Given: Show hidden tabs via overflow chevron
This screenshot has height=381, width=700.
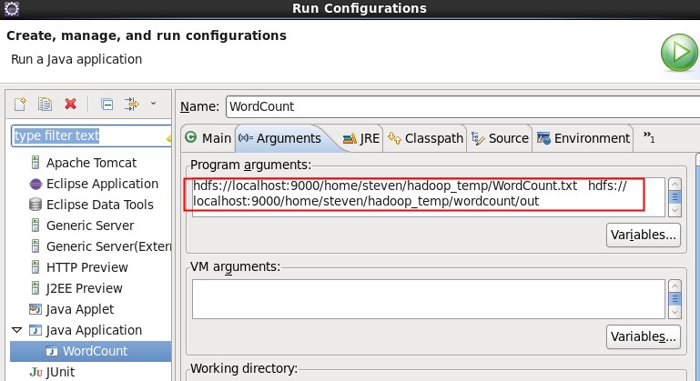Looking at the screenshot, I should [649, 137].
